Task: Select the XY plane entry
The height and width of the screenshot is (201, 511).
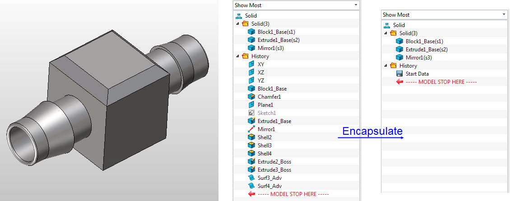Action: 261,64
